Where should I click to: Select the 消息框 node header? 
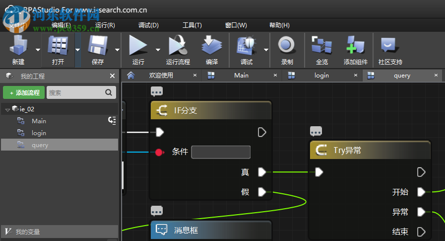pos(211,230)
